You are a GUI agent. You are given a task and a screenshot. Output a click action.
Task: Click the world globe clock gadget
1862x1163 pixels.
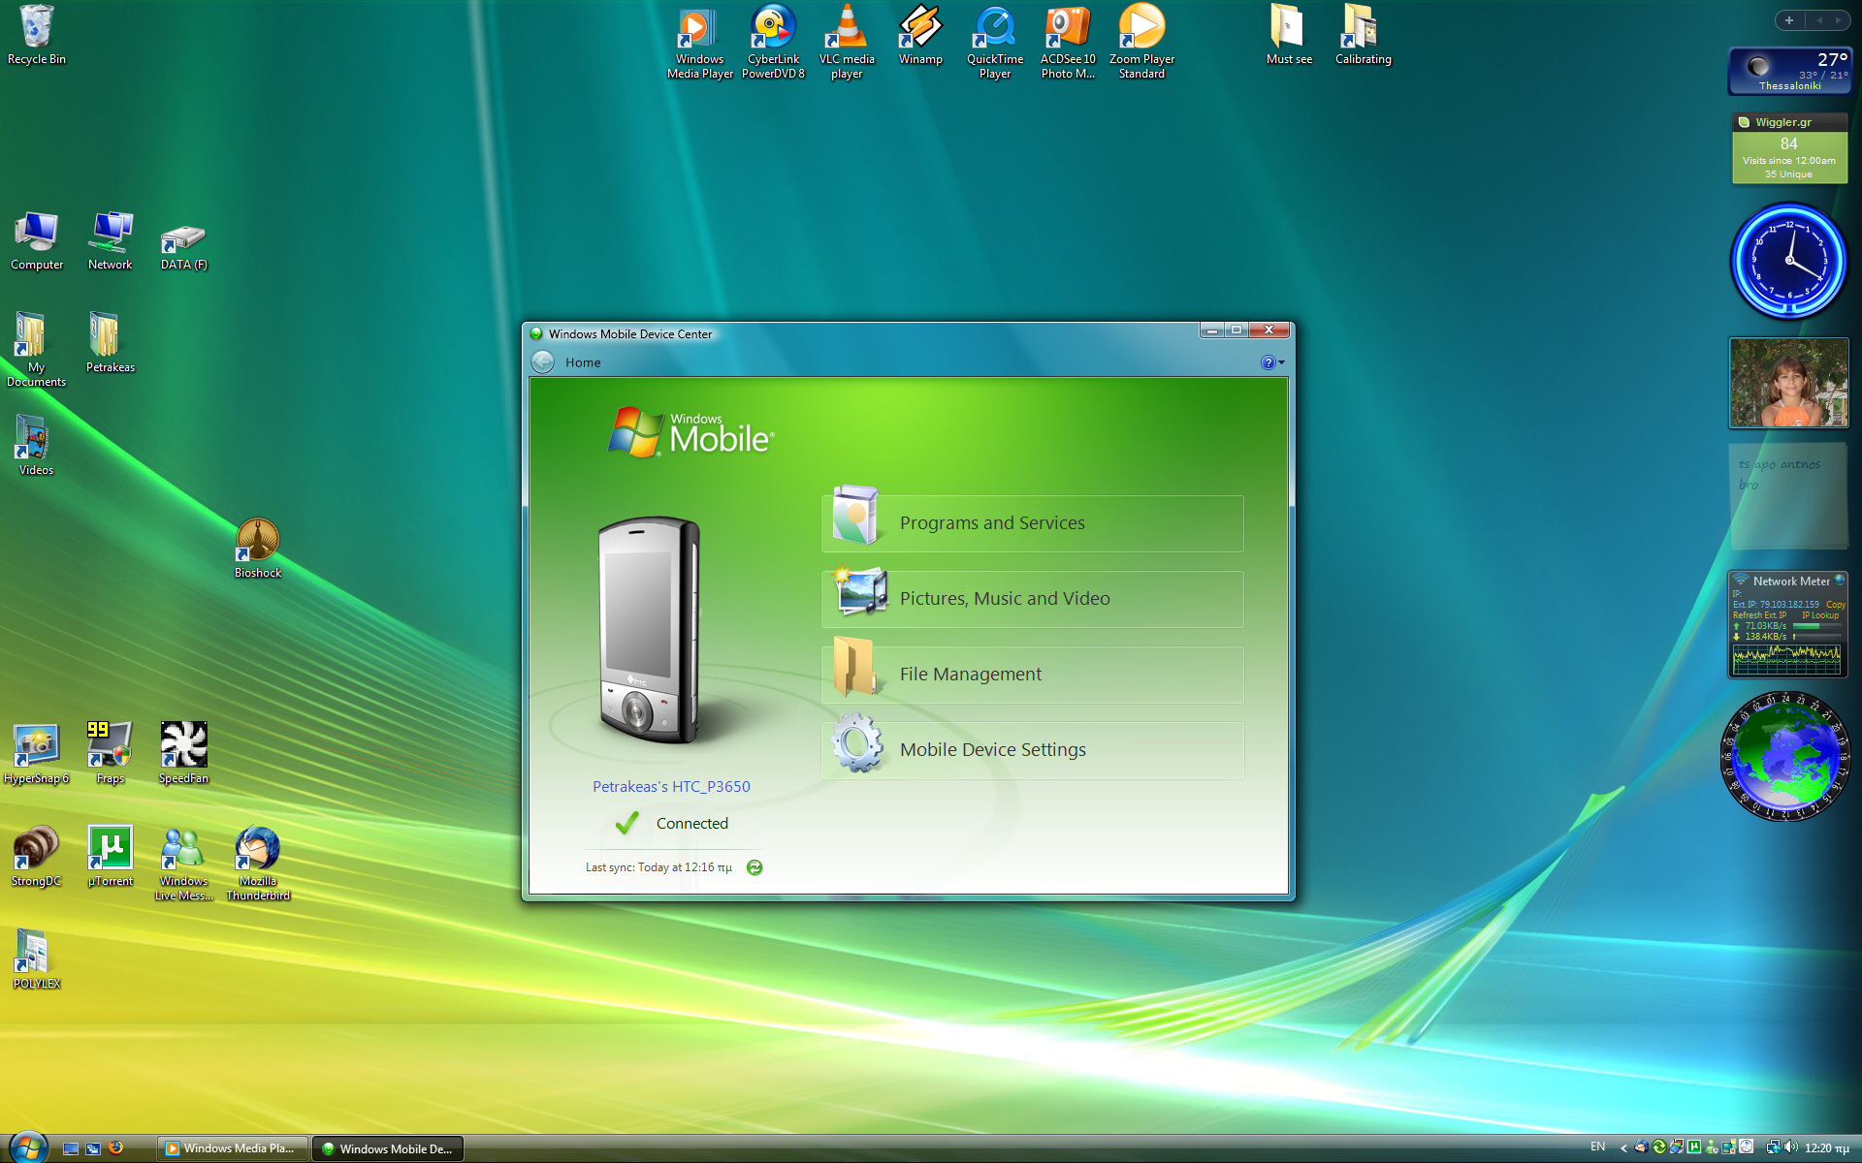pyautogui.click(x=1785, y=756)
